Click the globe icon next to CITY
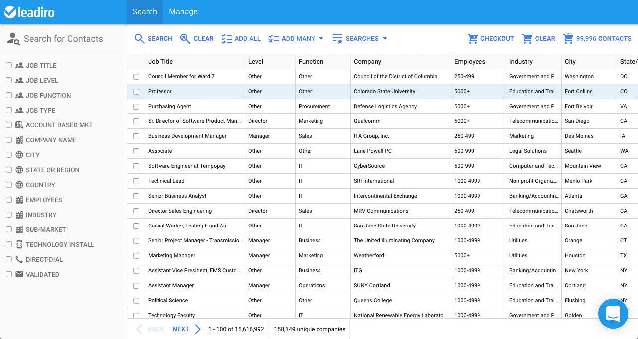 (x=19, y=155)
